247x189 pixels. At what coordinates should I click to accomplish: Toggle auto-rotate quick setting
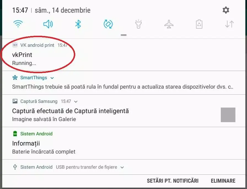(x=108, y=24)
